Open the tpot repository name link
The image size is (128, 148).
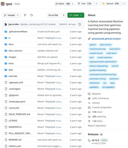(9, 4)
